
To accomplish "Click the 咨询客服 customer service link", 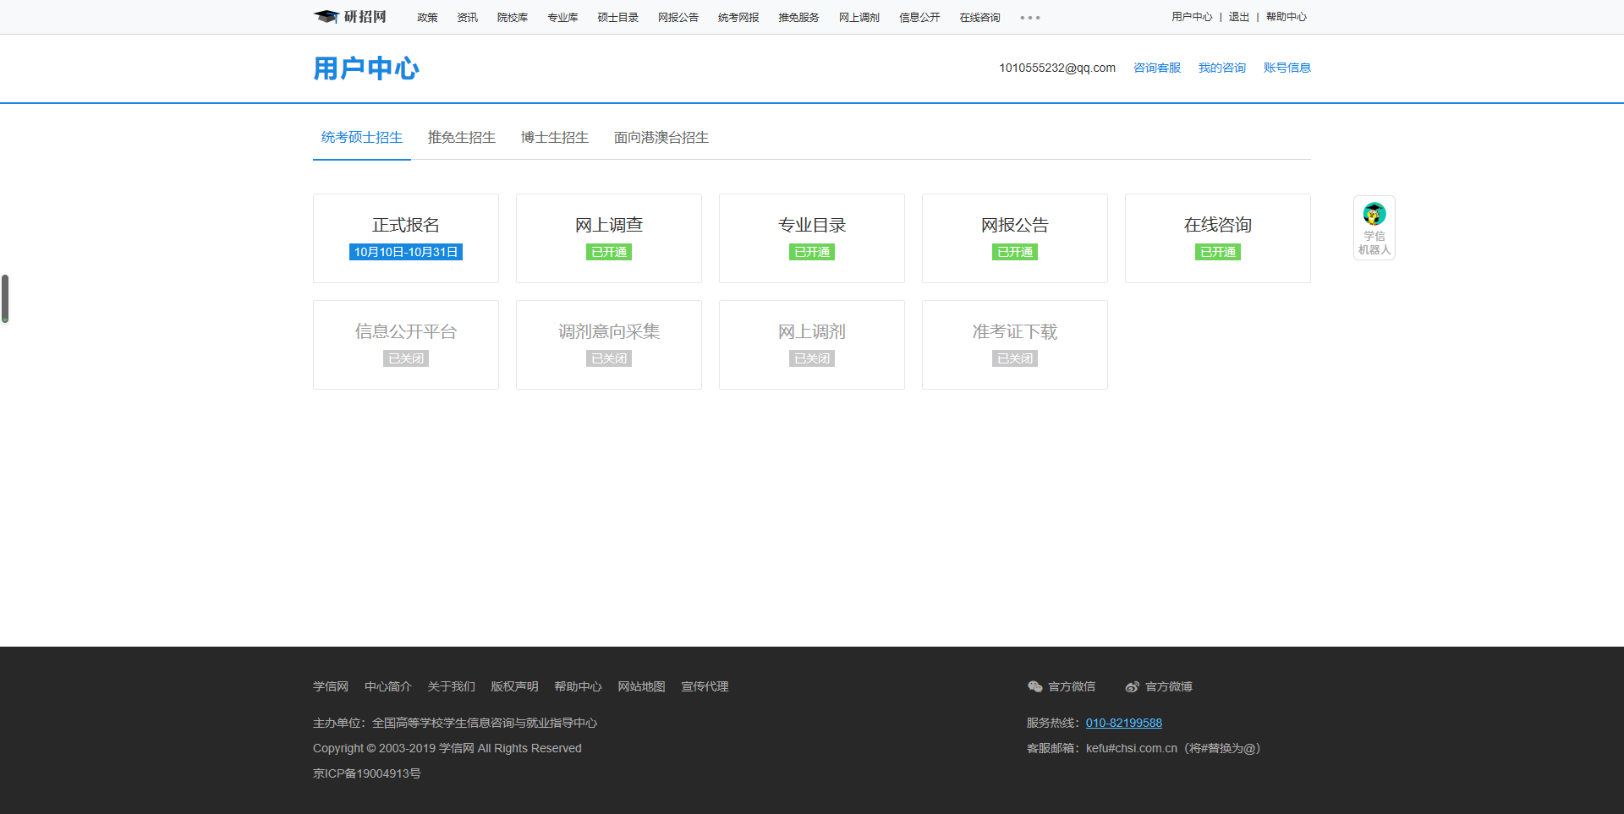I will click(x=1156, y=68).
